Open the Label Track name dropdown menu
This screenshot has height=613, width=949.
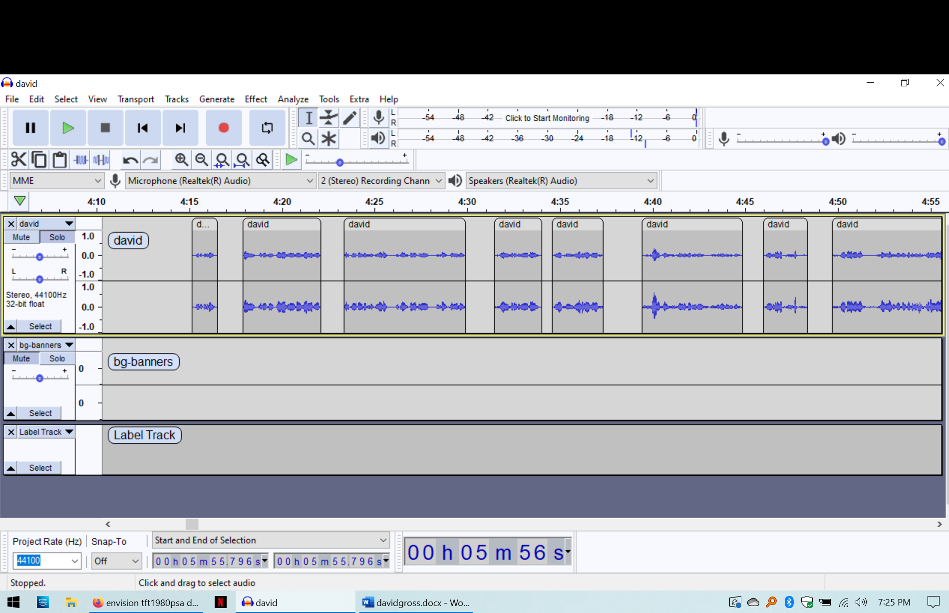(46, 432)
